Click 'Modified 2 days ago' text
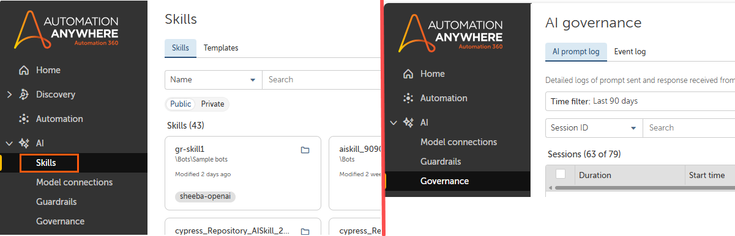The height and width of the screenshot is (236, 735). click(203, 174)
